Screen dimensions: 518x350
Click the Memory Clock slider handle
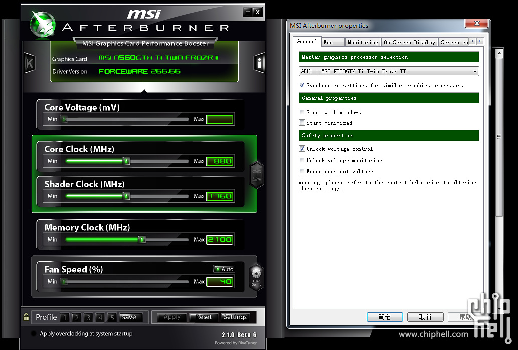click(142, 239)
